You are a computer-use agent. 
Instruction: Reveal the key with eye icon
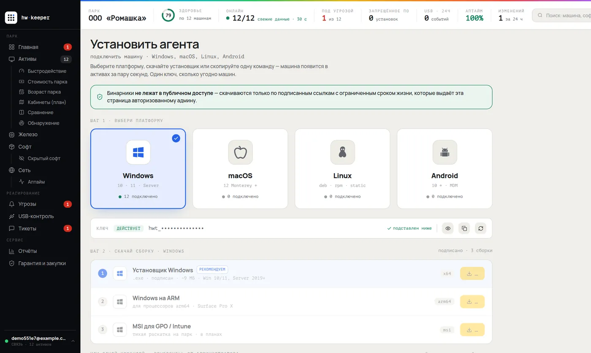tap(448, 228)
